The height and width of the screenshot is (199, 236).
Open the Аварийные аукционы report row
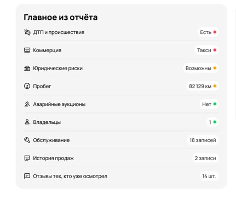(x=122, y=104)
